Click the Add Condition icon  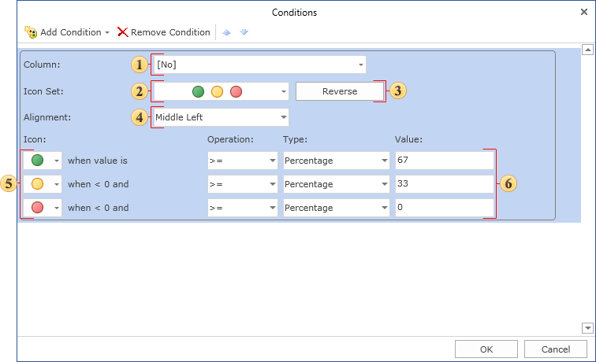[31, 32]
